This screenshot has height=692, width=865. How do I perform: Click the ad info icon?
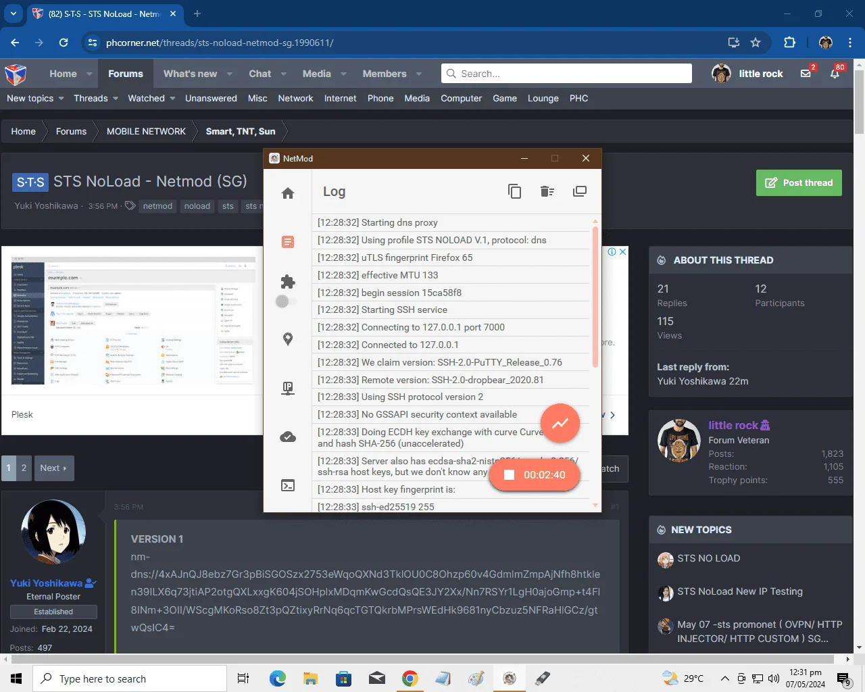click(612, 252)
